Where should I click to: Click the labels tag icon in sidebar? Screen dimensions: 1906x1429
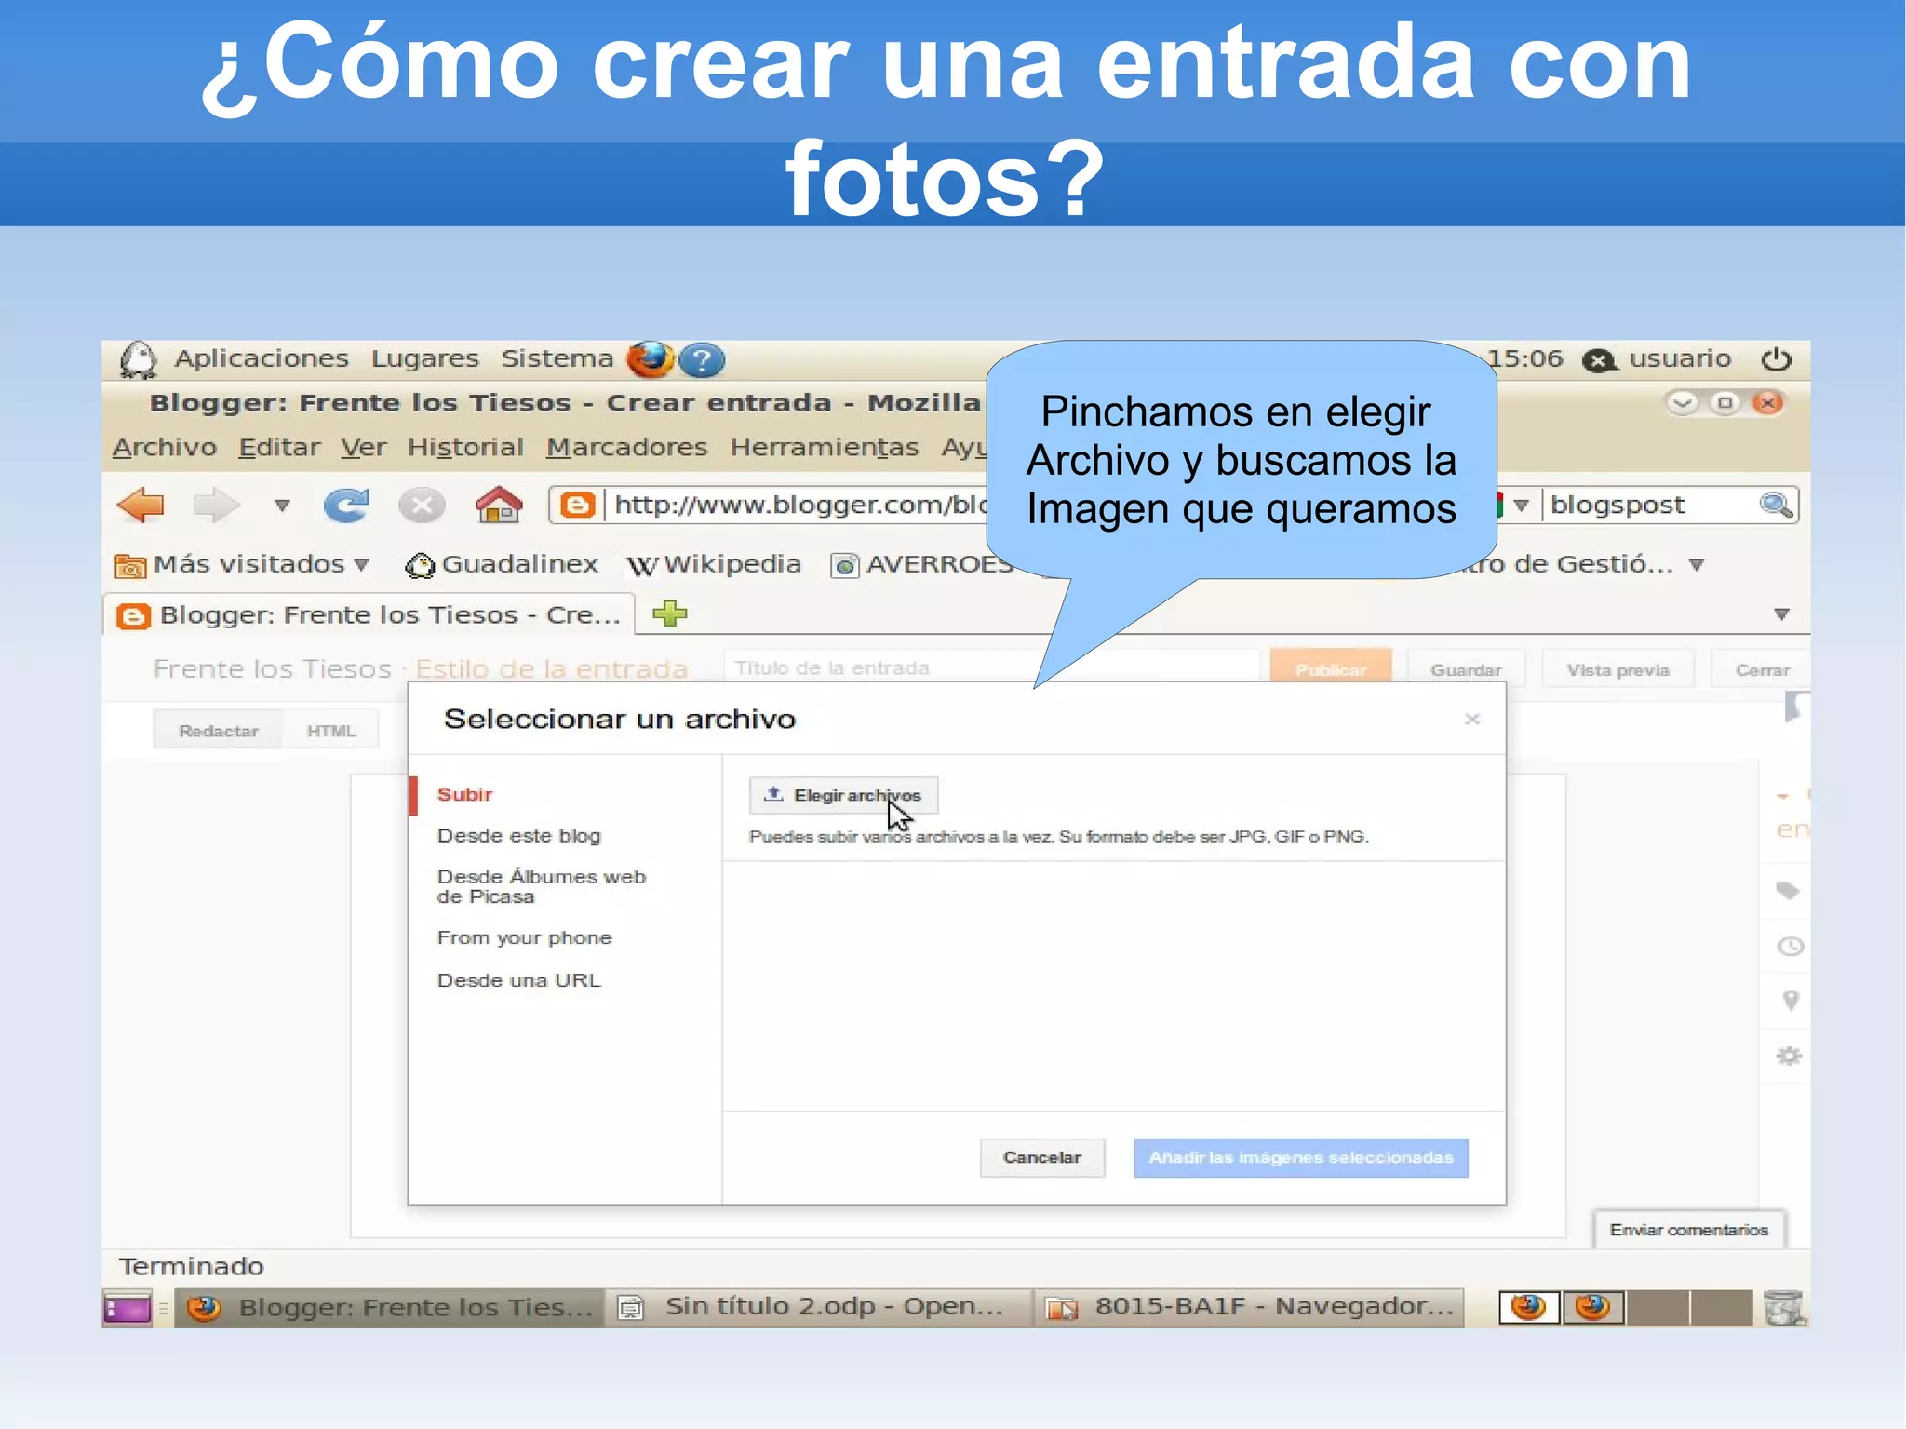(x=1787, y=890)
